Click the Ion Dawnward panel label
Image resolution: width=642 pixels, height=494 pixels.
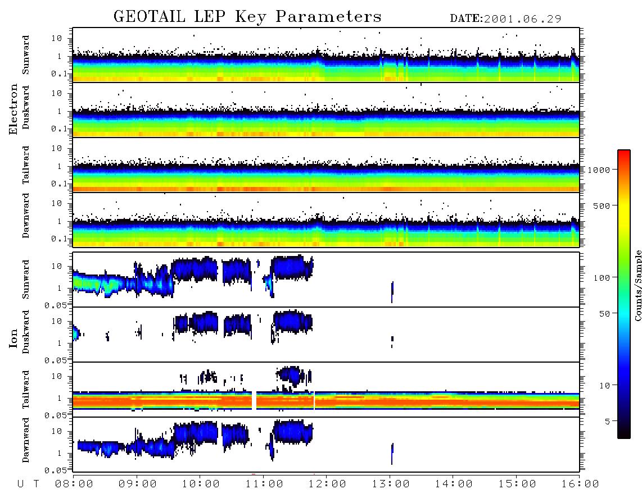click(26, 440)
